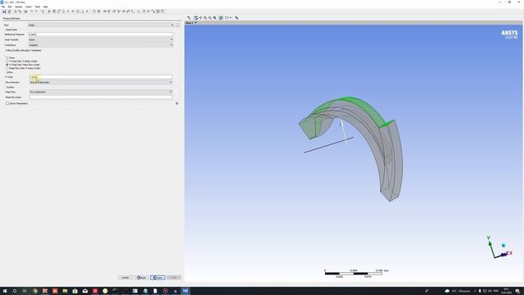The width and height of the screenshot is (524, 295).
Task: Open the Tools menu
Action: (x=37, y=7)
